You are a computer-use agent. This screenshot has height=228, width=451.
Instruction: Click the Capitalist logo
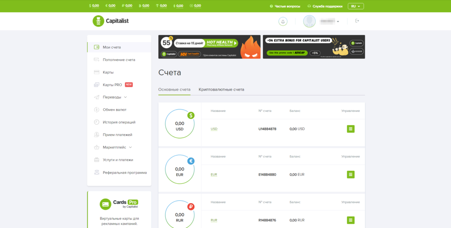[111, 21]
